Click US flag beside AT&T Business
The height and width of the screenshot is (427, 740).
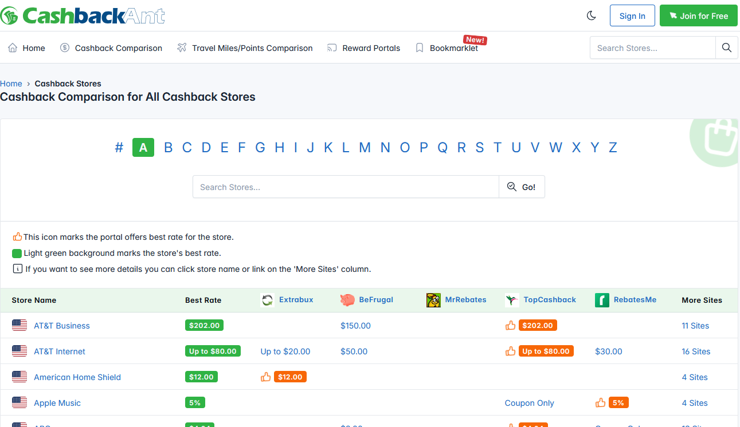click(19, 325)
